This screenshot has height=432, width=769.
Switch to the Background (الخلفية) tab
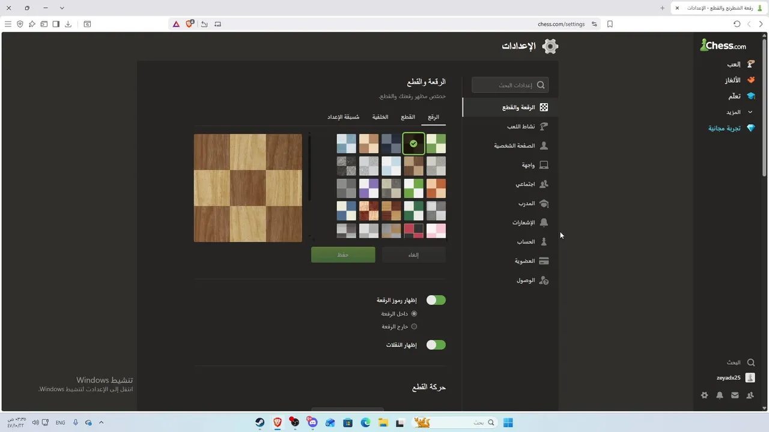click(380, 118)
